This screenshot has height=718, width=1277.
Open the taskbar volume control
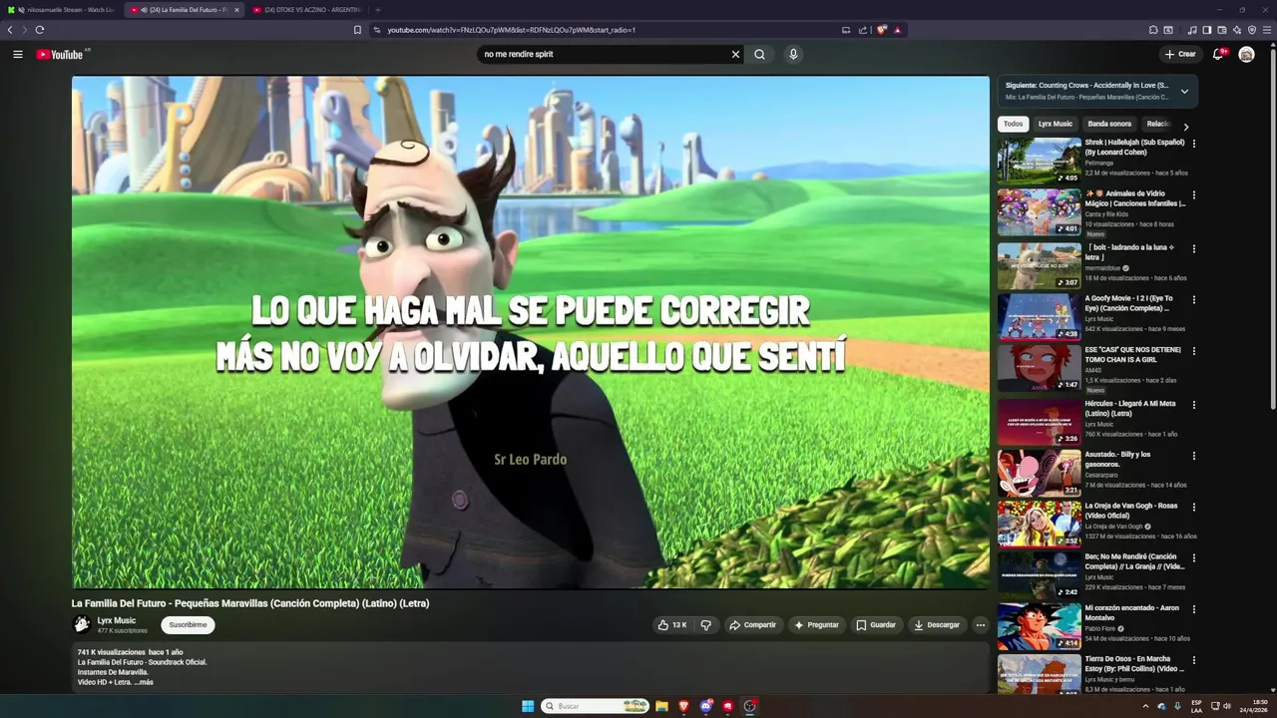[1227, 706]
